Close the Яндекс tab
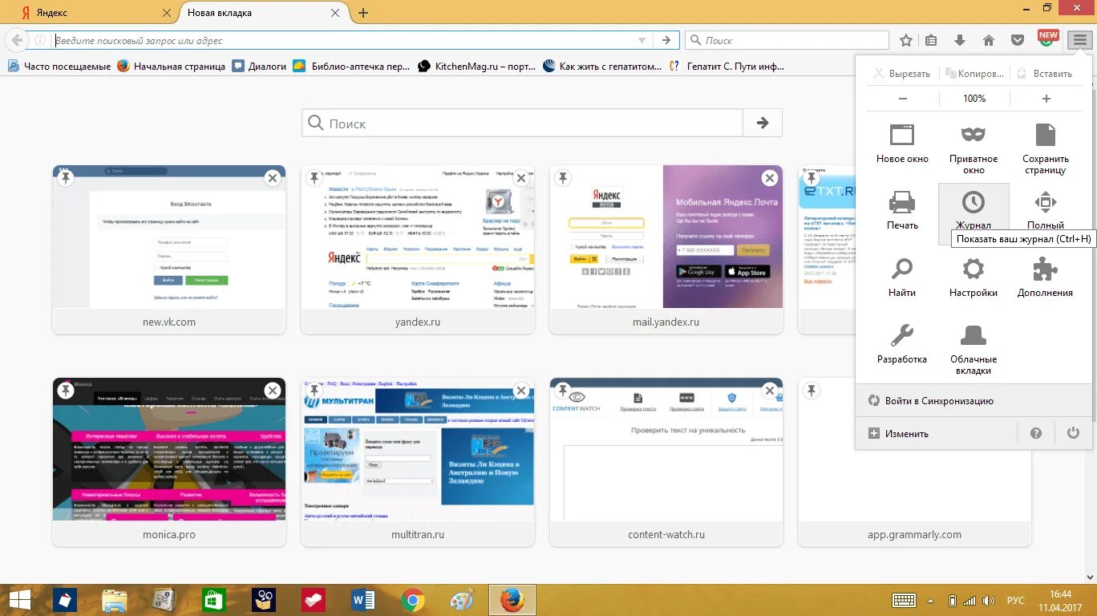 coord(167,13)
